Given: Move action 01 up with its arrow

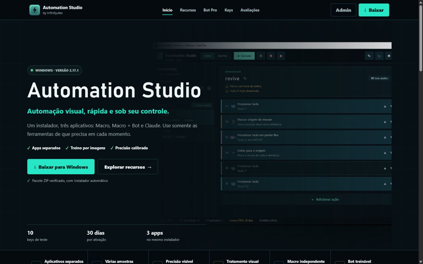Looking at the screenshot, I should 385,106.
